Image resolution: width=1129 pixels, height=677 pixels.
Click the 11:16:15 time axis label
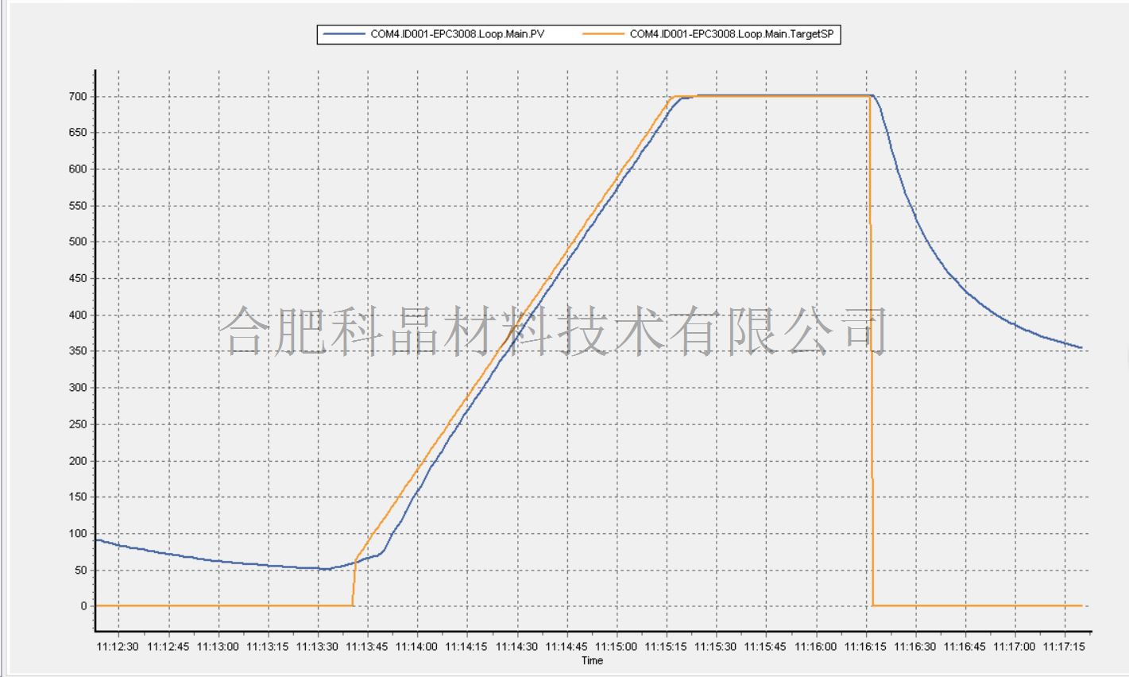(x=865, y=647)
